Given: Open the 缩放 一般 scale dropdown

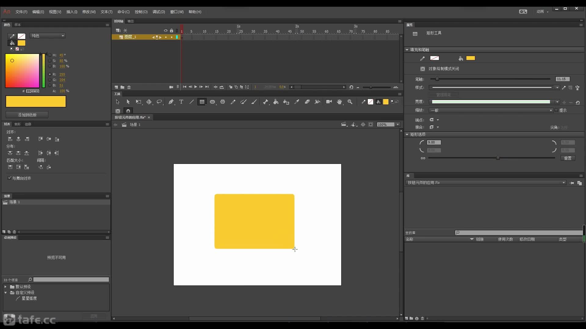Looking at the screenshot, I should pos(491,110).
